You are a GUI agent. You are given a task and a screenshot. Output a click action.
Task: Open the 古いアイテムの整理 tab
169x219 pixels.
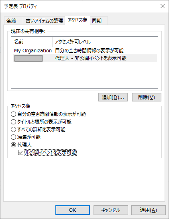pos(44,21)
